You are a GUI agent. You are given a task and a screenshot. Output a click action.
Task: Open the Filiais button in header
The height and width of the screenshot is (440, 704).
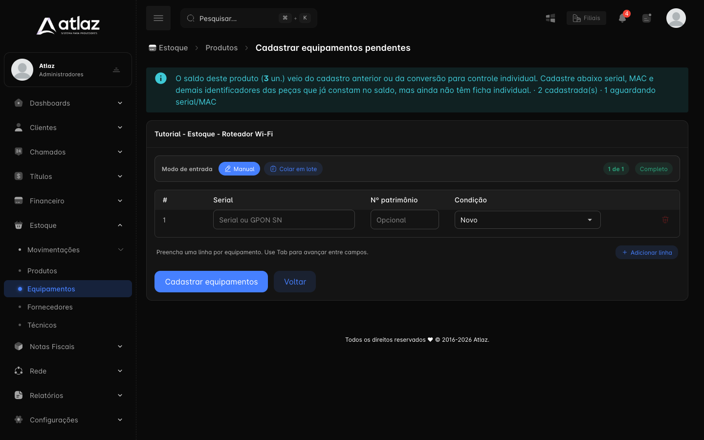pos(586,18)
